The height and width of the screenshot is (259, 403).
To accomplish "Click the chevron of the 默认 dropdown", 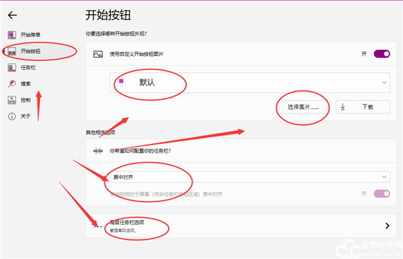I will pos(384,83).
